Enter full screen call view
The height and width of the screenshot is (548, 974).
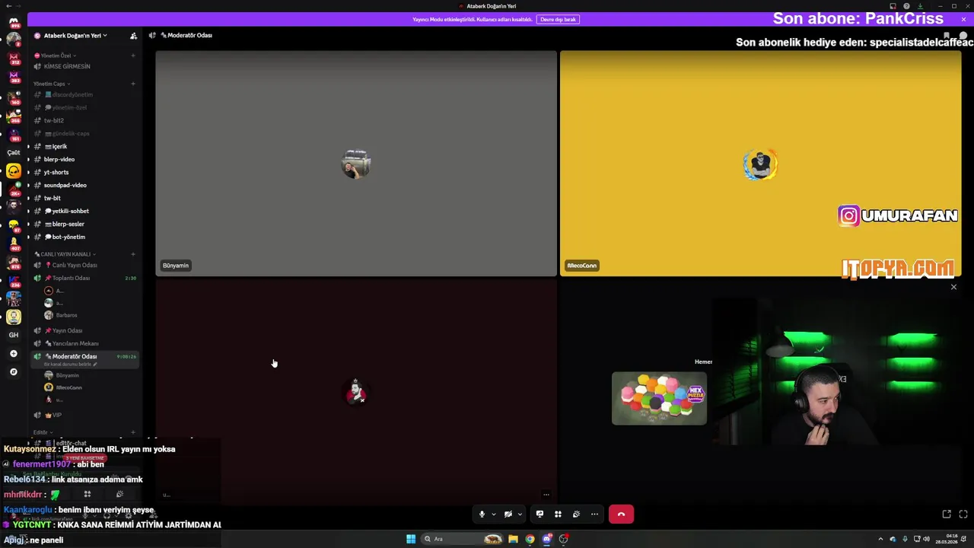tap(963, 515)
